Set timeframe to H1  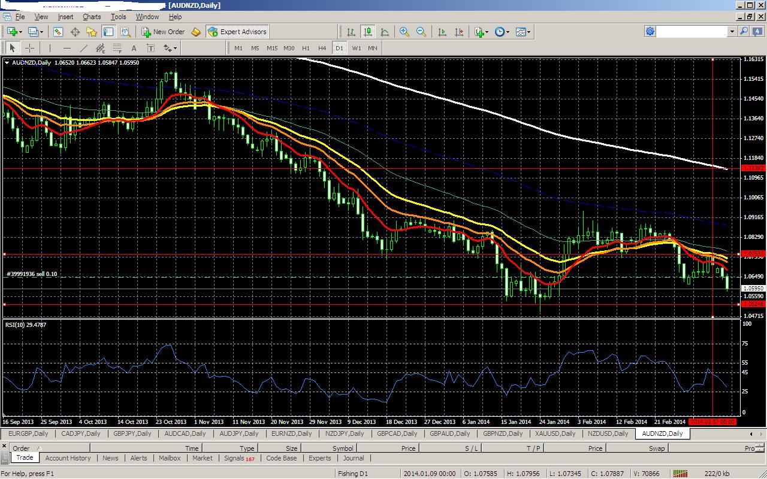[x=306, y=48]
